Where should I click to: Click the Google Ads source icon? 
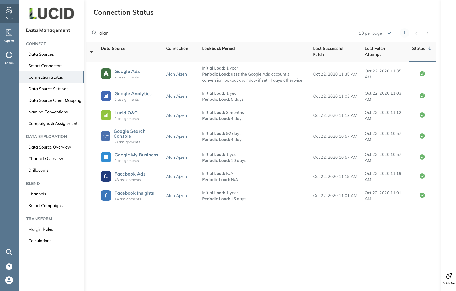pyautogui.click(x=106, y=74)
